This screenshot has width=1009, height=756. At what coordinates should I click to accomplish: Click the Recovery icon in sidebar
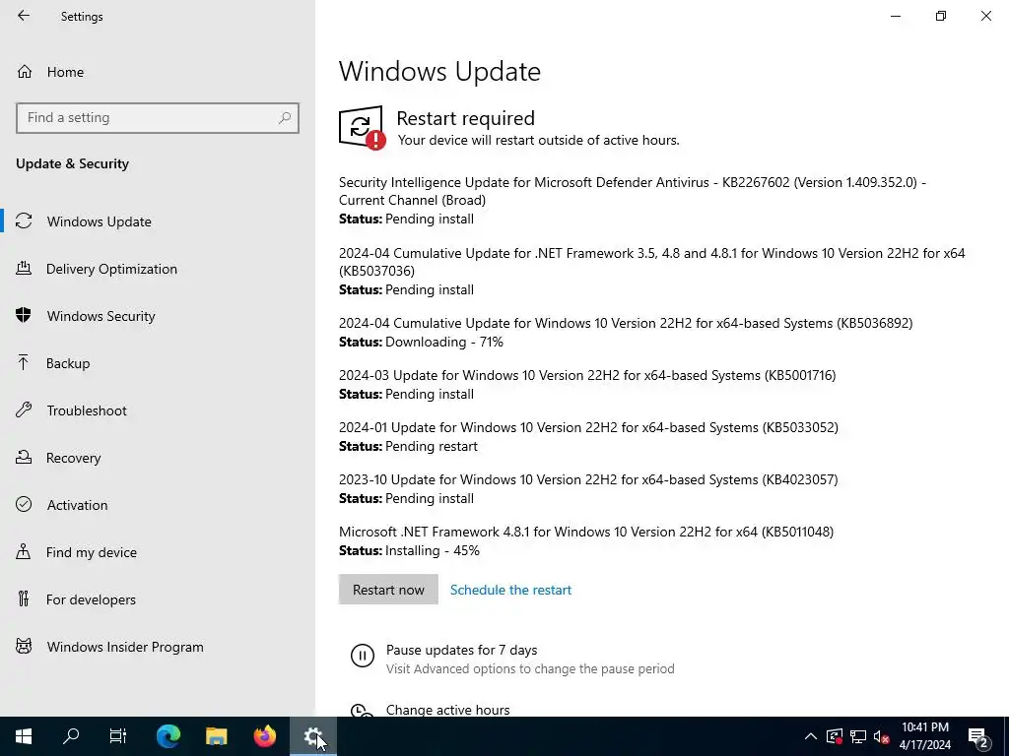pos(24,458)
